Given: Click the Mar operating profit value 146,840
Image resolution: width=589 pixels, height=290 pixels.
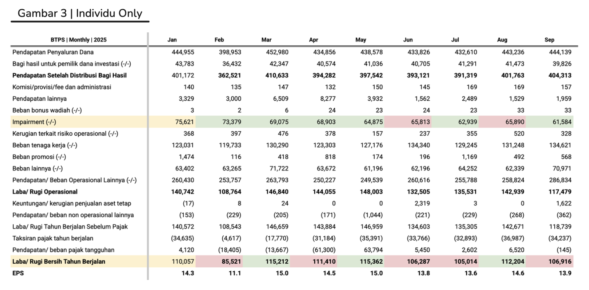Looking at the screenshot, I should (x=277, y=192).
